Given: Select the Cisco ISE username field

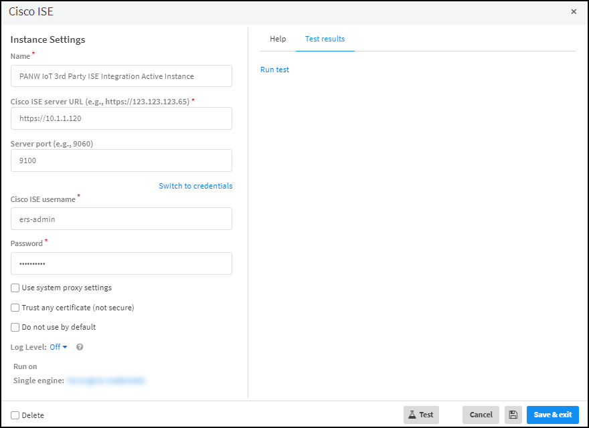Looking at the screenshot, I should tap(121, 219).
